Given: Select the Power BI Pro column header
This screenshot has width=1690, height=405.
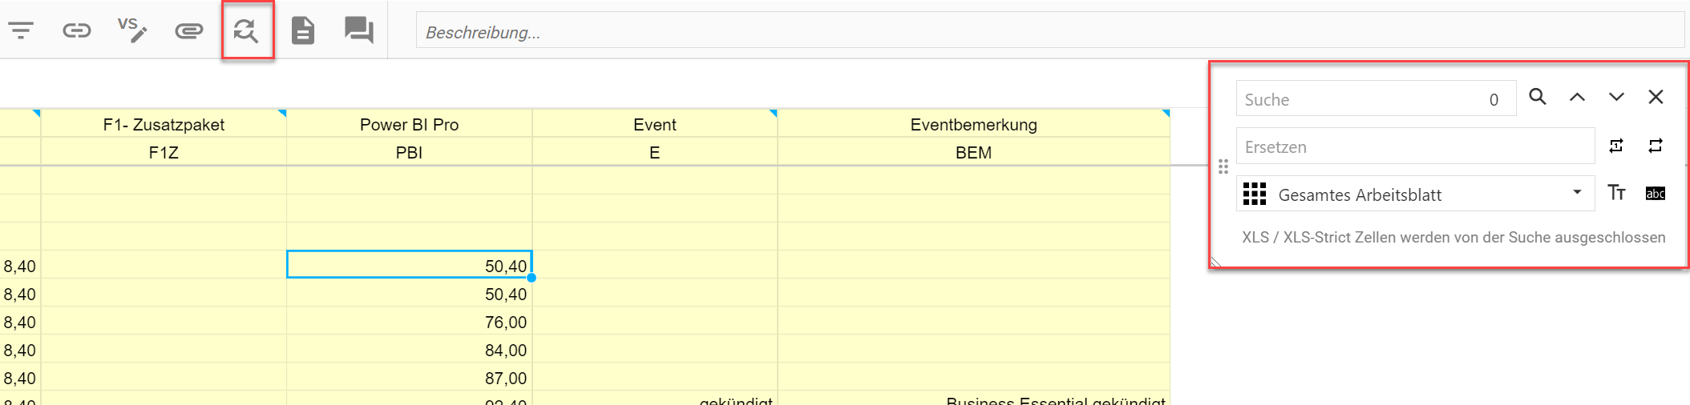Looking at the screenshot, I should (409, 125).
